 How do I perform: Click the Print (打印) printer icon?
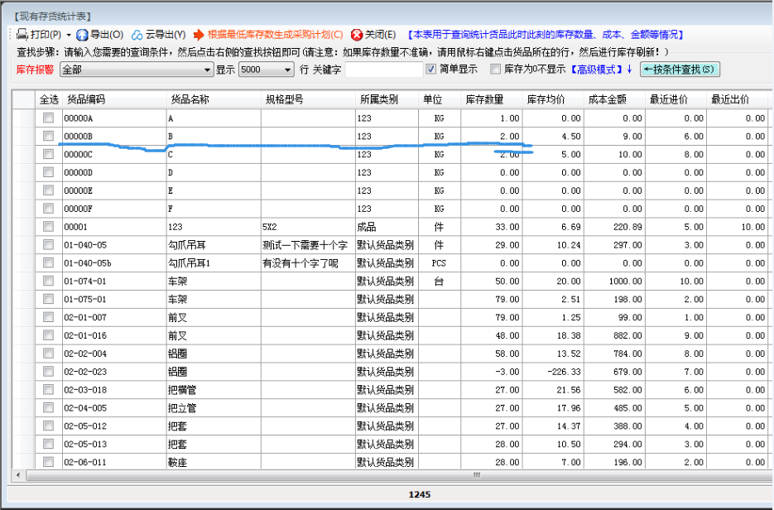[x=22, y=35]
